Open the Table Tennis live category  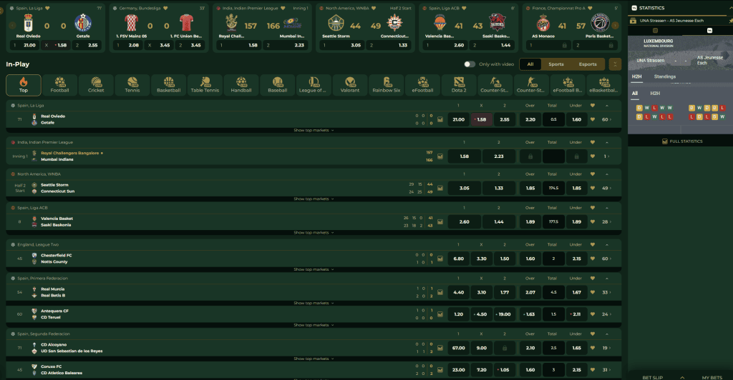205,85
